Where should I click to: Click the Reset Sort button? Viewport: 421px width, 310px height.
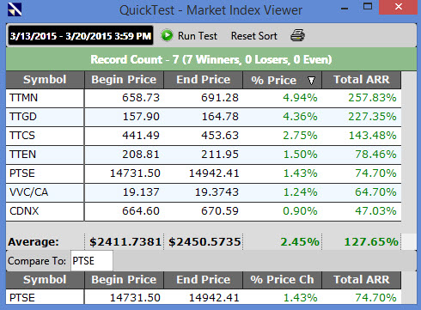click(253, 36)
